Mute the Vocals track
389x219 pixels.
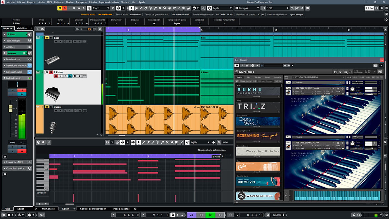[x=47, y=107]
